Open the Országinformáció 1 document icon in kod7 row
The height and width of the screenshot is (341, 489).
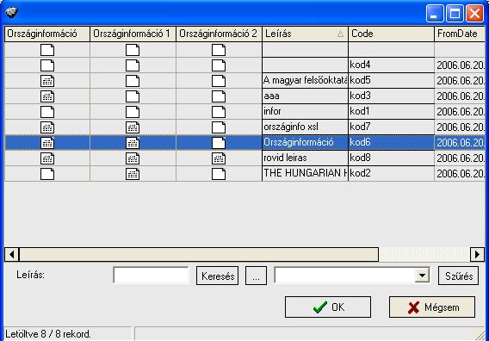[x=133, y=127]
